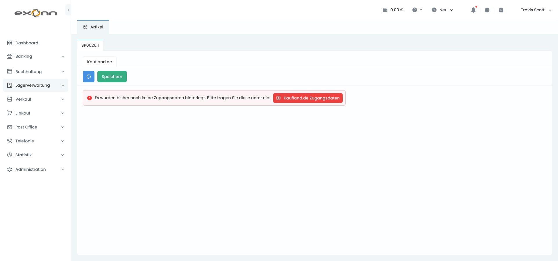The width and height of the screenshot is (558, 261).
Task: Click the 'keine Zugangsdaten hinterlegt' alert text
Action: coord(183,98)
